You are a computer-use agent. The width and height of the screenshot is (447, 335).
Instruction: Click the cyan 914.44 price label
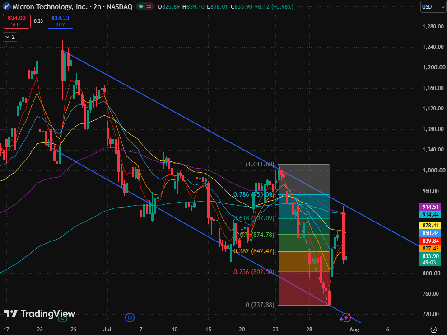(430, 215)
